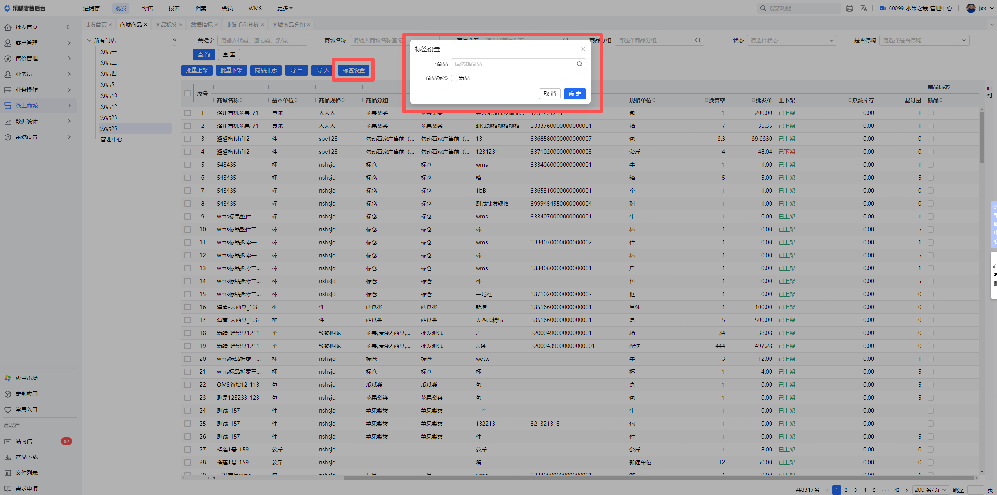Screen dimensions: 997x495
Task: Click the 取消 button in dialog
Action: pos(549,94)
